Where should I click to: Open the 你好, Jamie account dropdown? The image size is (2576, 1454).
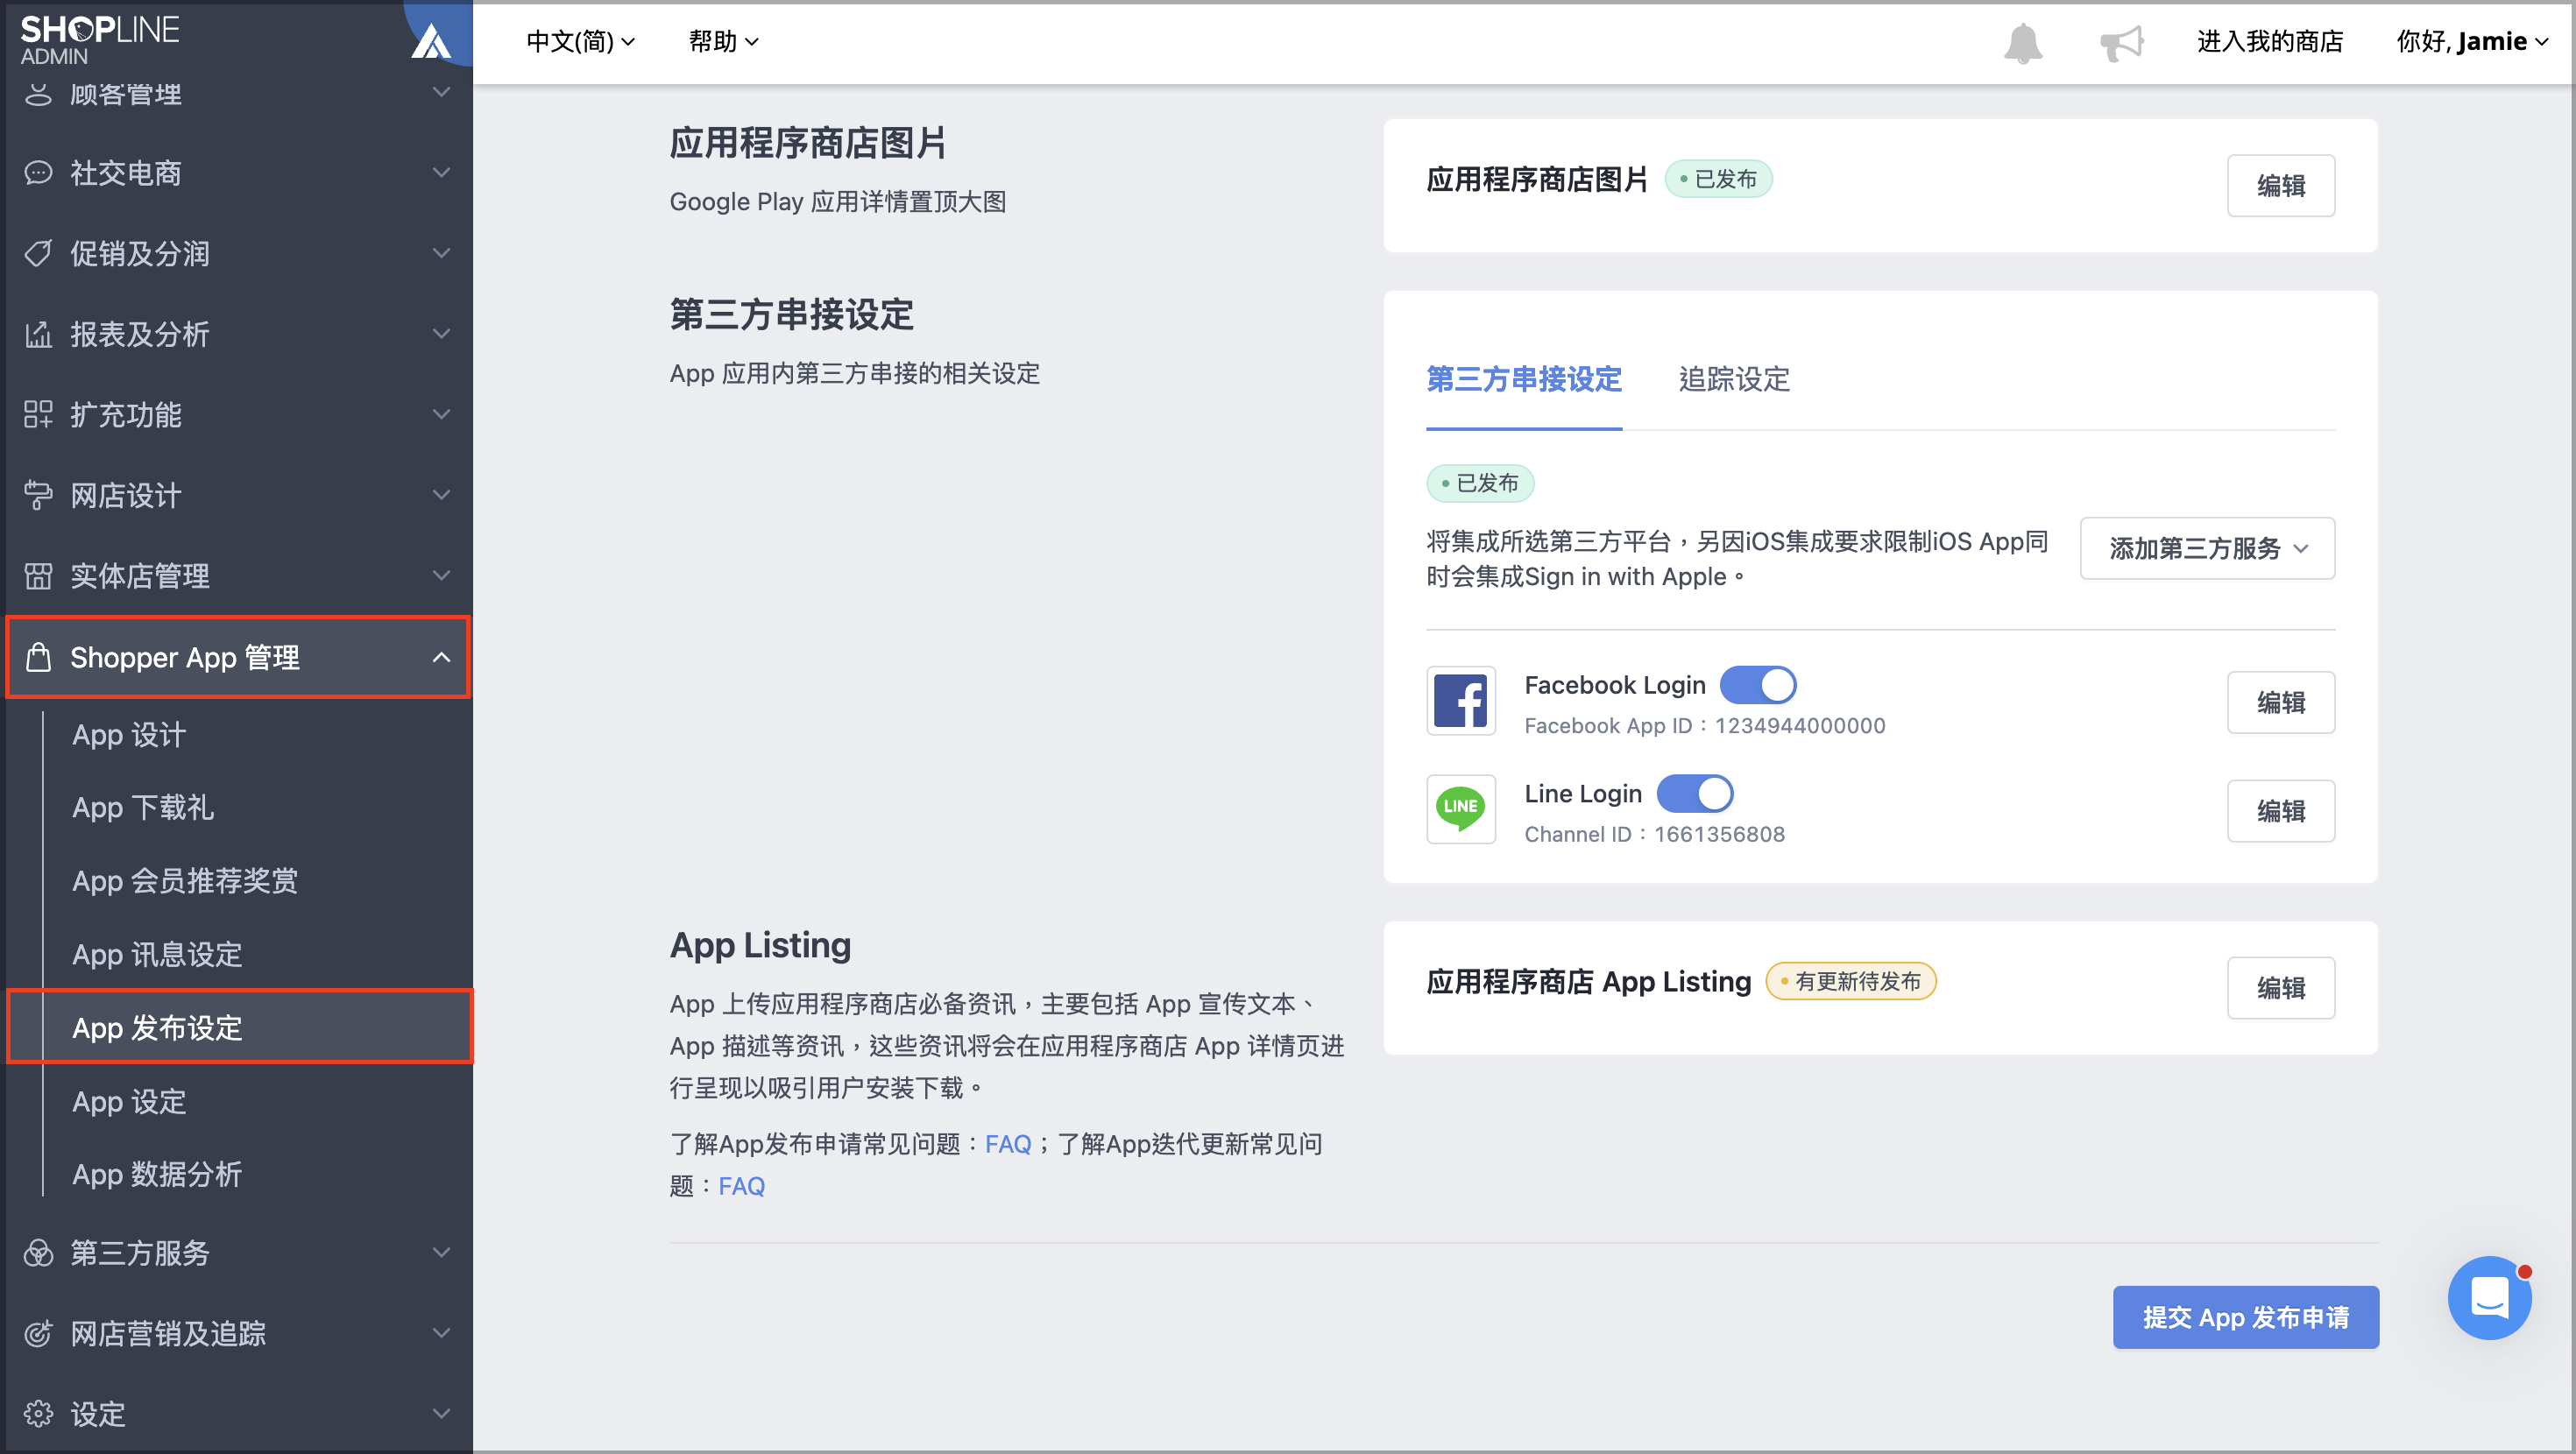click(2472, 42)
